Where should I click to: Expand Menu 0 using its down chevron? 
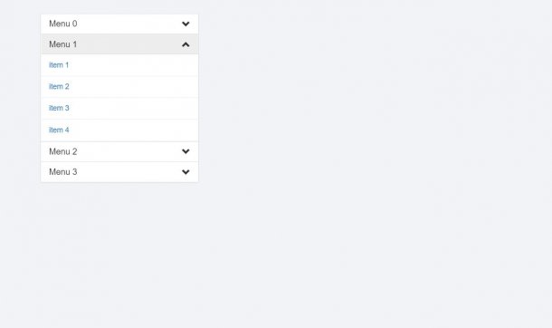point(186,24)
